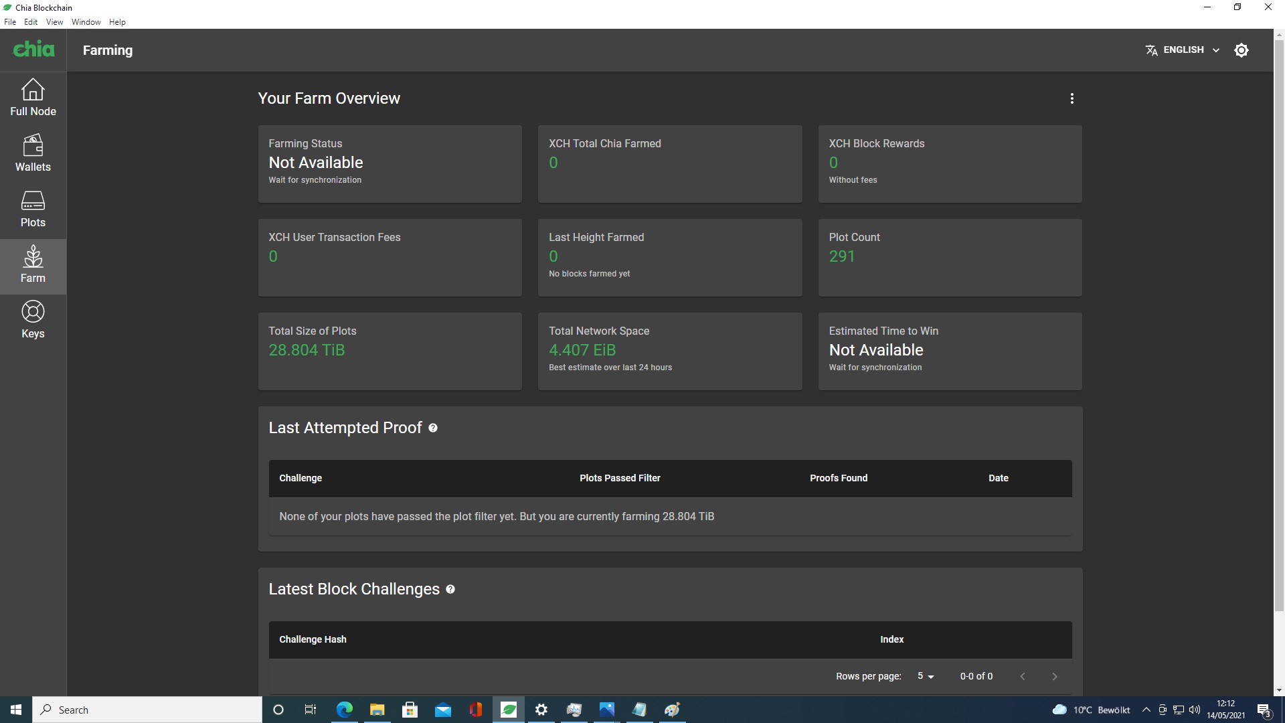This screenshot has width=1285, height=723.
Task: Click Total Network Space 4.407 EiB
Action: [582, 350]
